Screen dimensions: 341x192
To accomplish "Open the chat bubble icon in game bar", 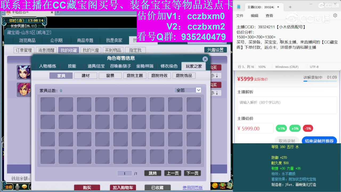I will 25,187.
